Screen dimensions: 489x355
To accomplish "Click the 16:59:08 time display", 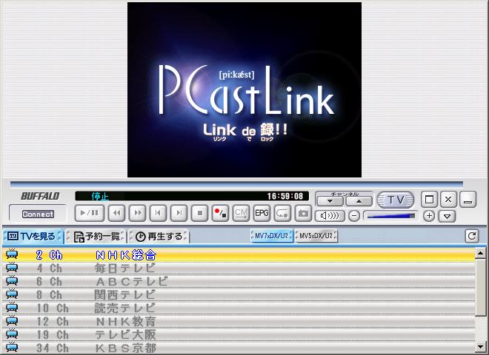I will coord(285,196).
